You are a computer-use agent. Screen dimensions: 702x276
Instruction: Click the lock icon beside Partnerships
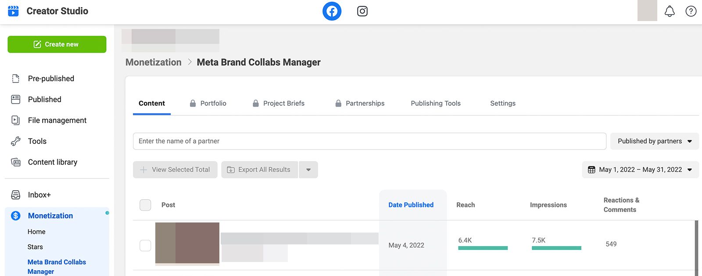(x=338, y=104)
